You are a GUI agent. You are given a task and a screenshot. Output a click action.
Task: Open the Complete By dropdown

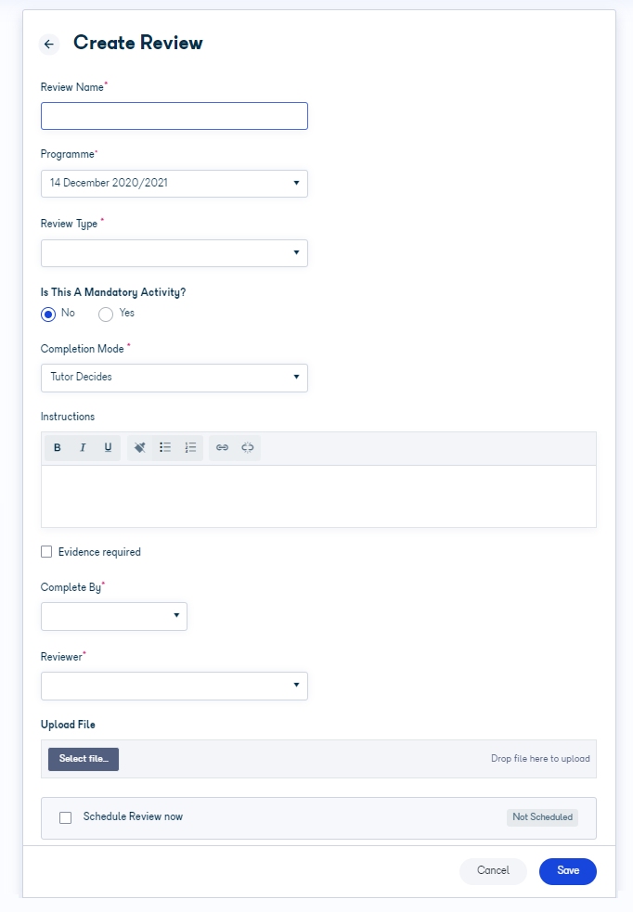click(x=114, y=616)
